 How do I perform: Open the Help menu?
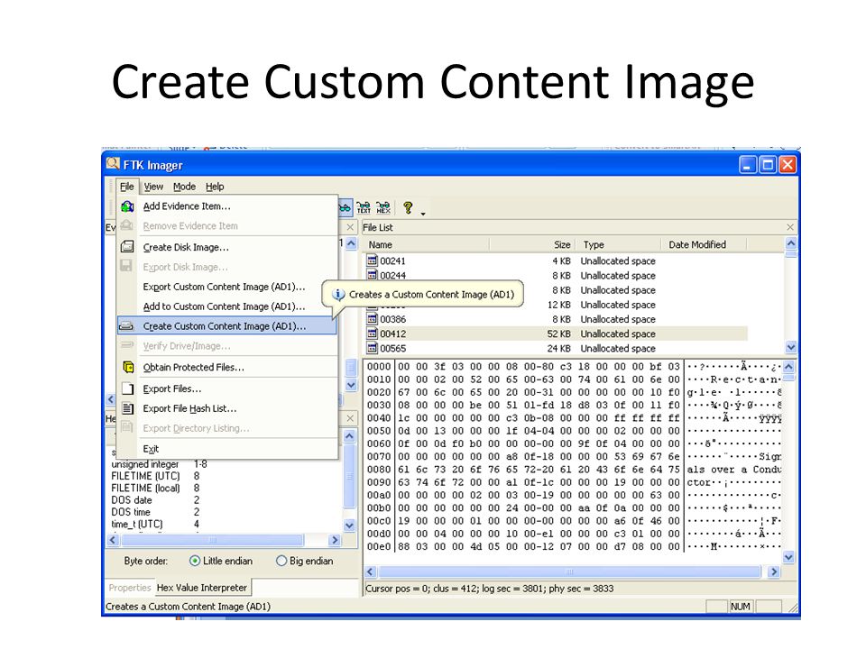pos(215,187)
